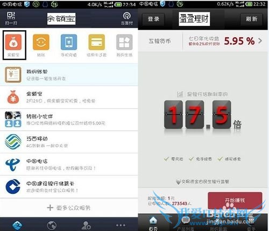269x231 pixels.
Task: Switch to the 产品列表 speech bubble tab
Action: tap(186, 223)
